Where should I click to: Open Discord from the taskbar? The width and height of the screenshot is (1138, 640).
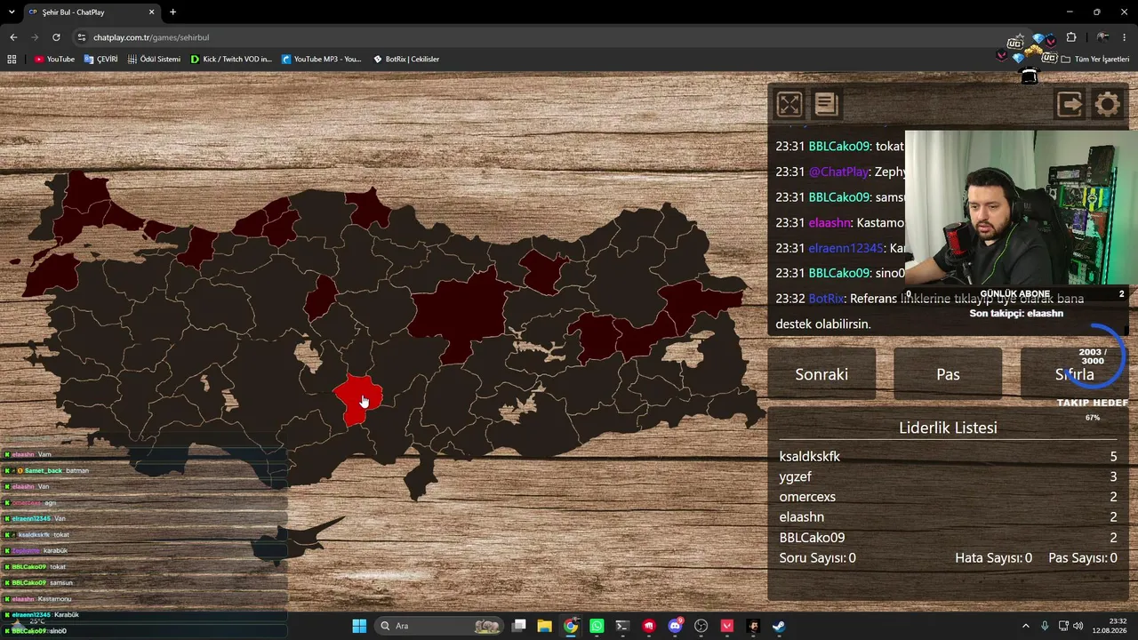tap(675, 626)
